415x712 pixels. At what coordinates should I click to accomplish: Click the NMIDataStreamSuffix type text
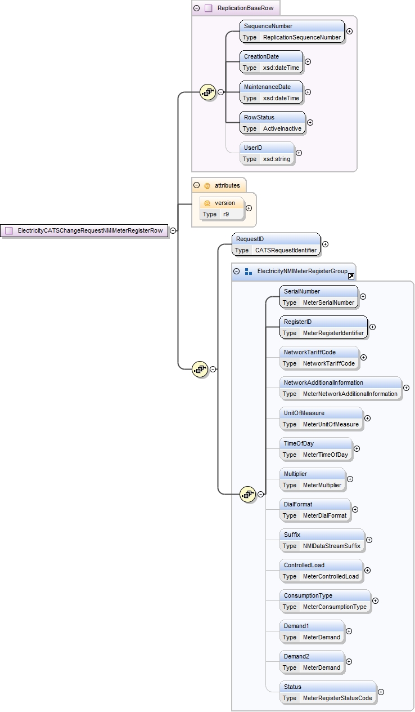[x=332, y=546]
